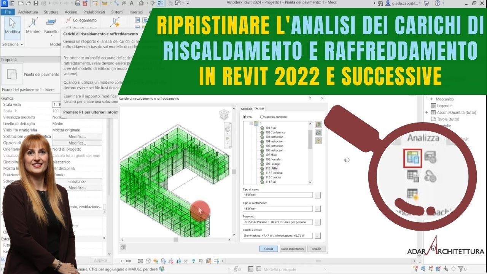
Task: Open the Seleziona dropdown
Action: [13, 44]
